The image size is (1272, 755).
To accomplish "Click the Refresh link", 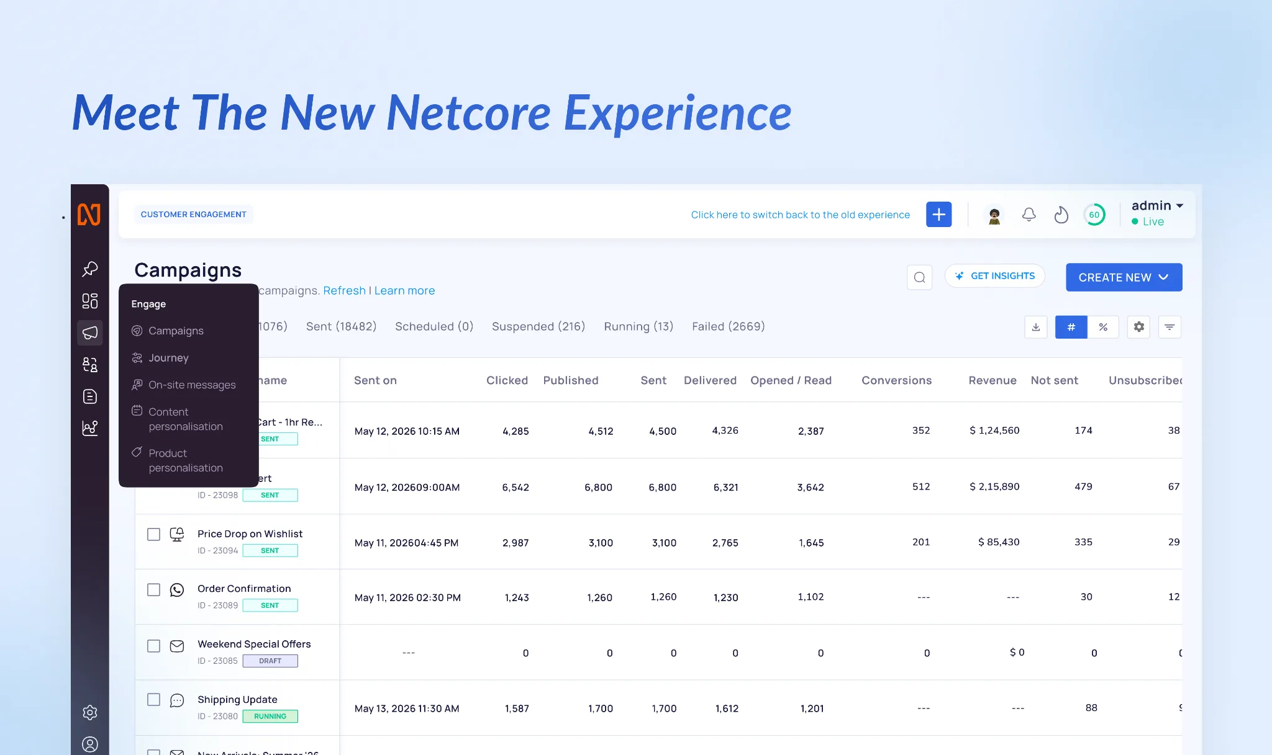I will tap(344, 290).
